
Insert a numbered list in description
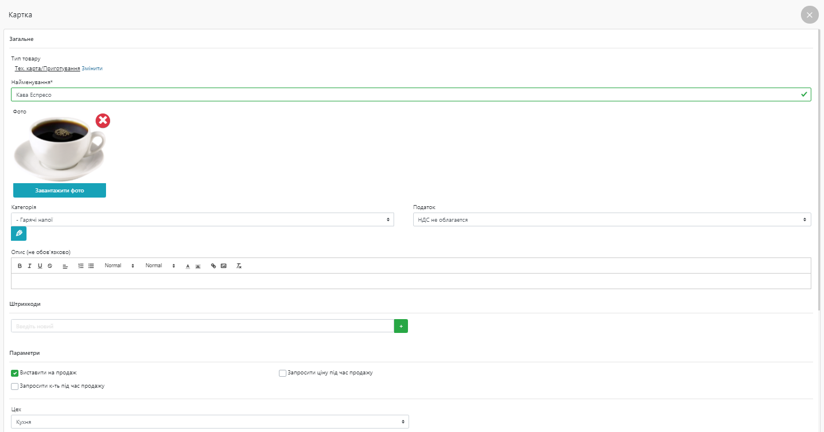pyautogui.click(x=81, y=266)
